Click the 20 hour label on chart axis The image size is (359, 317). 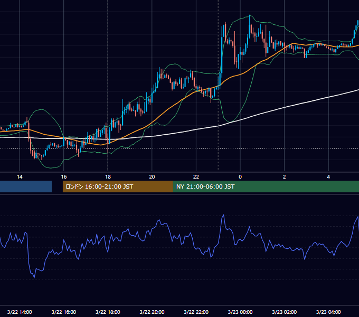point(152,176)
